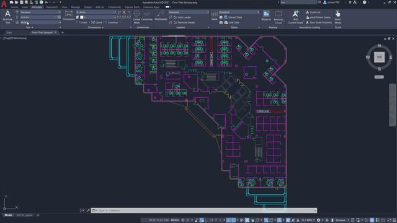Activate the Wipeout tool
This screenshot has width=397, height=223.
click(x=266, y=15)
